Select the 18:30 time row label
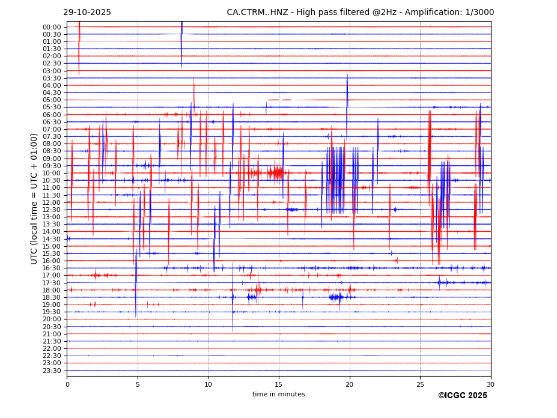 [x=52, y=297]
